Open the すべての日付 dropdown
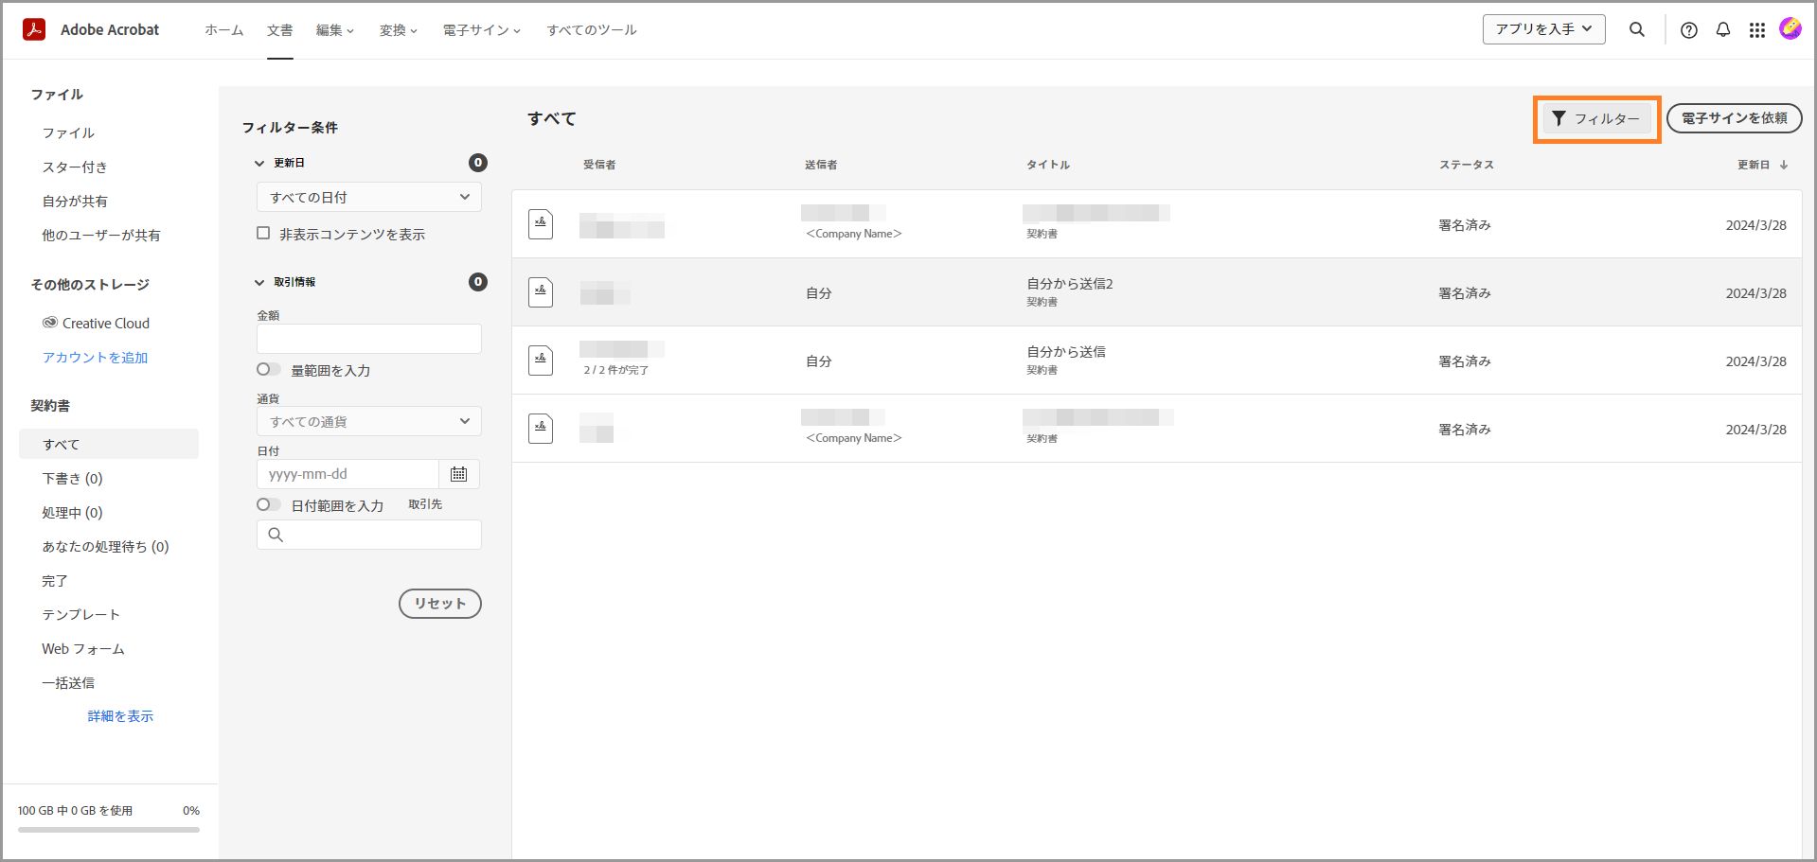Image resolution: width=1817 pixels, height=862 pixels. (368, 197)
